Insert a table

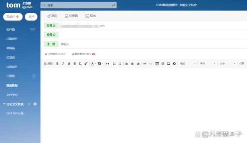[157, 63]
